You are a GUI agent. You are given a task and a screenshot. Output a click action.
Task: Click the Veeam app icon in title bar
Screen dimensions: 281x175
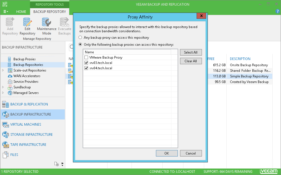point(5,4)
